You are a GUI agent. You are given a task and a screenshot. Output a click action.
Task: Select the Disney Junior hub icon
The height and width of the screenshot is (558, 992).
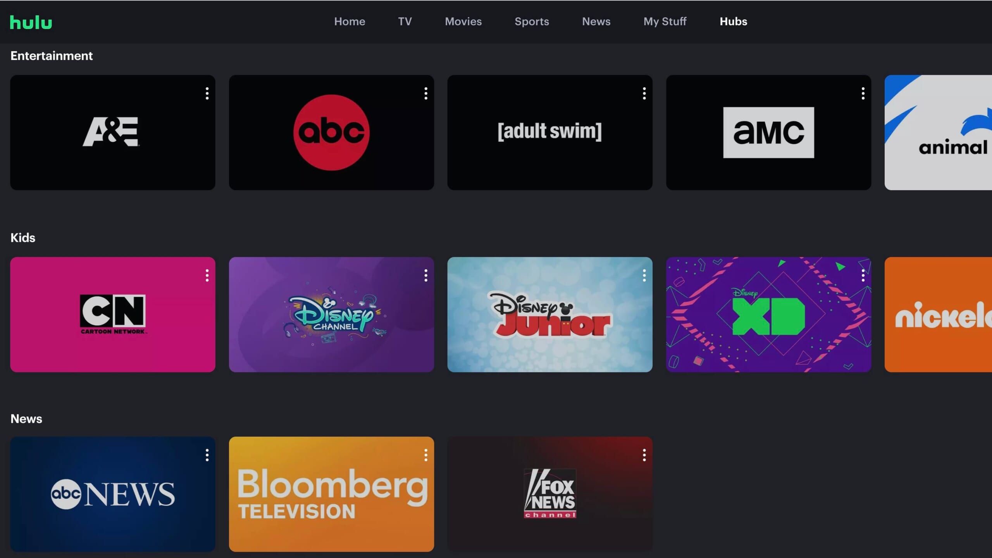[550, 314]
